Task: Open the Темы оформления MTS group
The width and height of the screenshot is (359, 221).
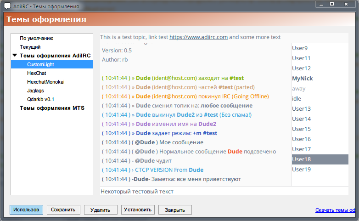Action: (x=52, y=108)
